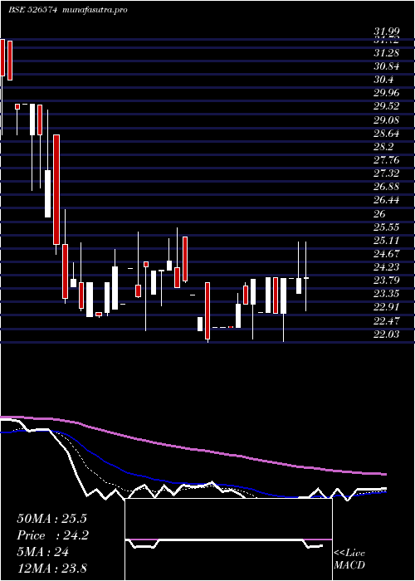Select the 31.99 price axis label
415x581 pixels.
point(386,32)
